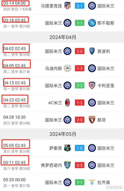Open the 2-2 score against Cagliari
The height and width of the screenshot is (191, 124).
tap(80, 86)
